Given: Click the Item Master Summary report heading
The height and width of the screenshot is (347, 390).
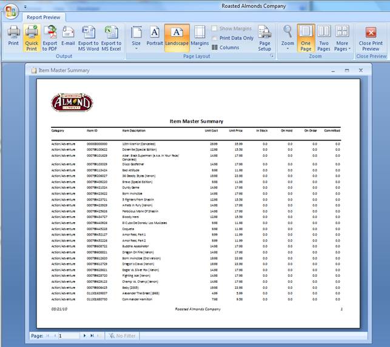Looking at the screenshot, I should coord(197,121).
